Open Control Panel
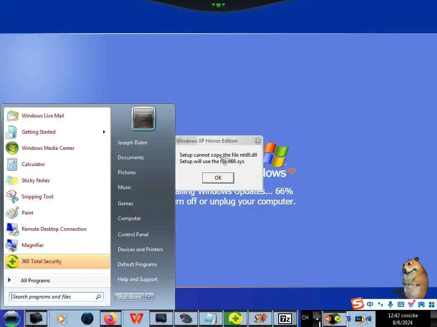 click(x=133, y=235)
